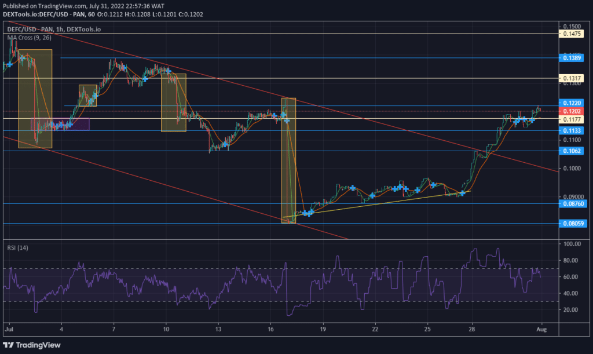
Task: Click the 0.08059 price level label
Action: point(573,224)
